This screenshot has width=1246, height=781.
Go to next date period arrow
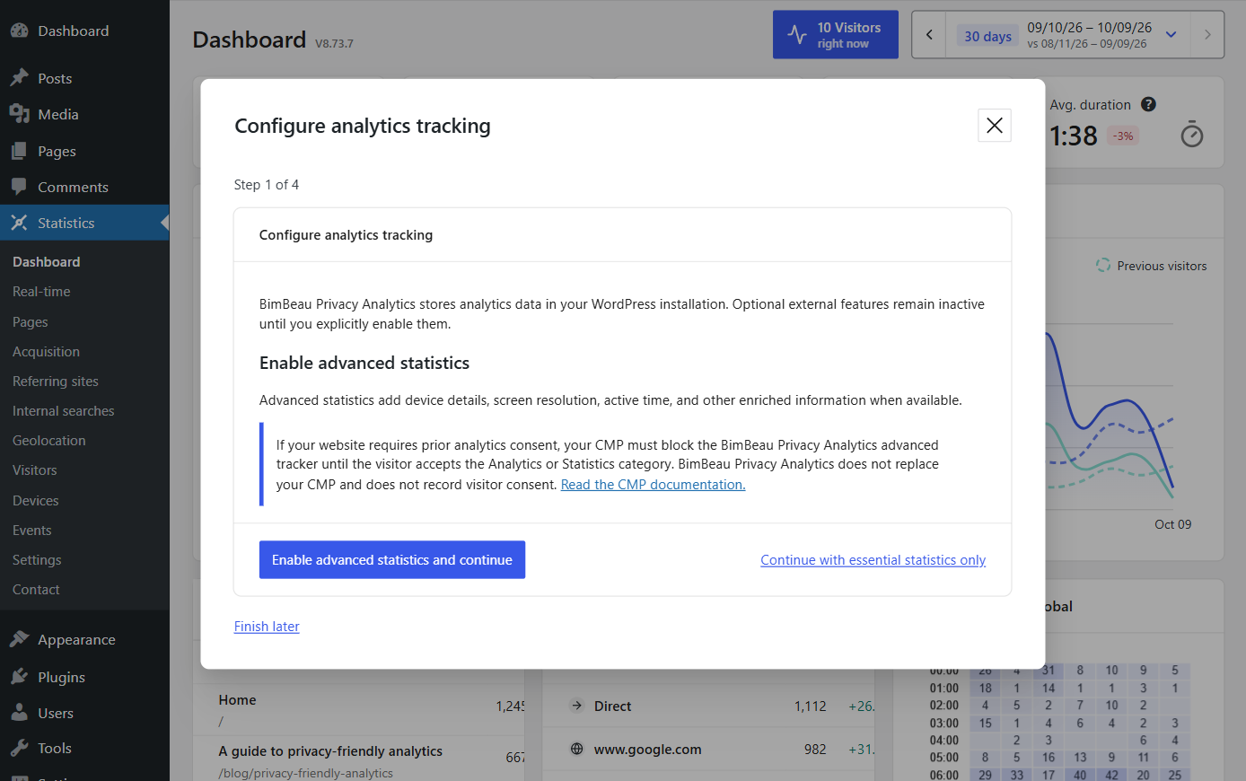click(x=1207, y=35)
